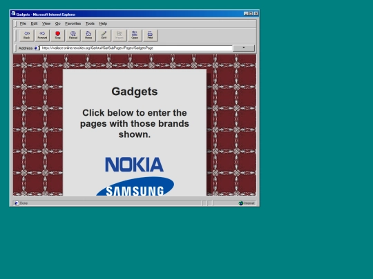
Task: Open the Nokia brand page logo
Action: (135, 165)
